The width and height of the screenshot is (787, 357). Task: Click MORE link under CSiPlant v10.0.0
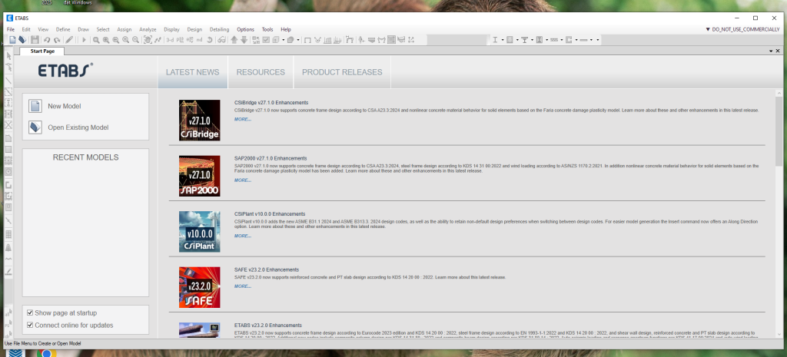[x=243, y=236]
